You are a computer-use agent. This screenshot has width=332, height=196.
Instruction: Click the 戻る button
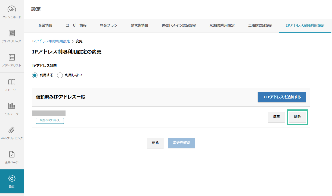(155, 143)
